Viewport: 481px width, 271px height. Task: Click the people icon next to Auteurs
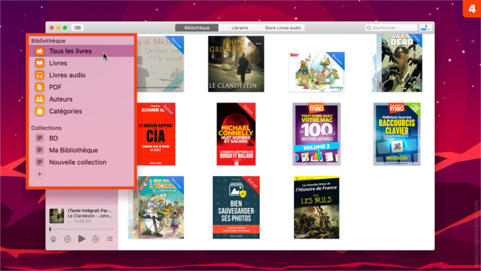[39, 99]
